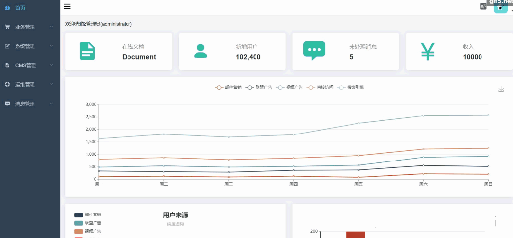This screenshot has height=241, width=513.
Task: Click the shopping cart icon in sidebar
Action: click(7, 27)
